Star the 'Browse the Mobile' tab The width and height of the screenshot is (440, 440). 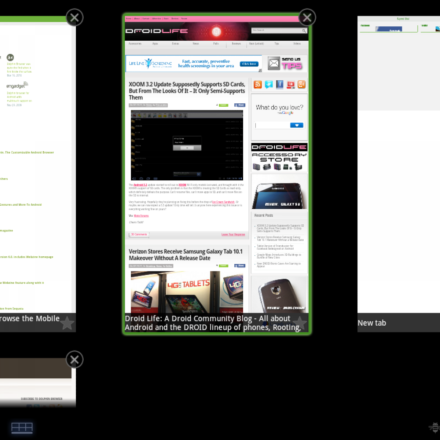[x=67, y=323]
